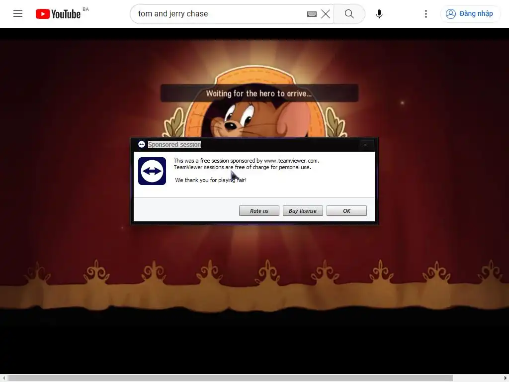Screen dimensions: 509x382
Task: Click the 'Waiting for the hero to arrive...' banner
Action: [259, 93]
